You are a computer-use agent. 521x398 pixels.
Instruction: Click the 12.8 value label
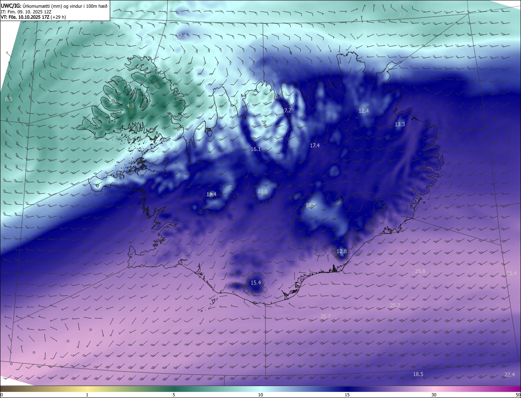coord(341,251)
